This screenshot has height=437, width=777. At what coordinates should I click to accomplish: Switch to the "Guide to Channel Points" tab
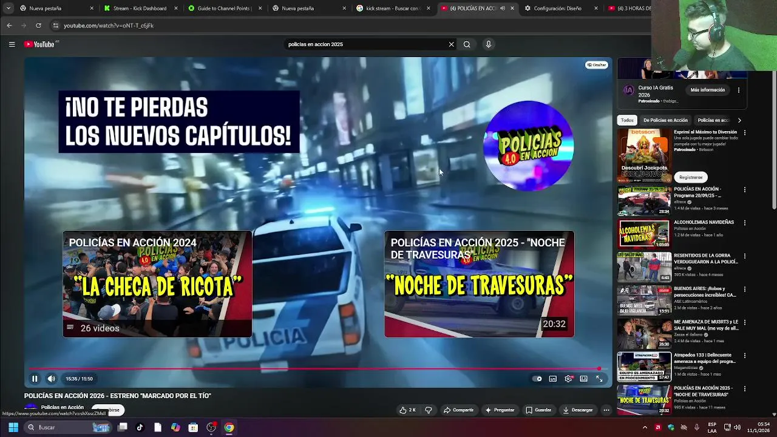pyautogui.click(x=223, y=8)
